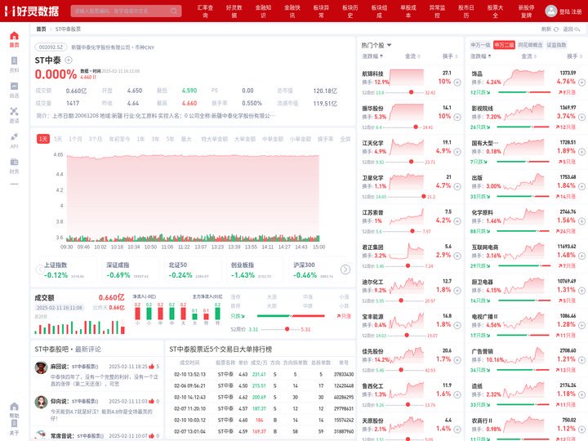Sort sector list by 金流
The width and height of the screenshot is (588, 441).
pyautogui.click(x=528, y=56)
